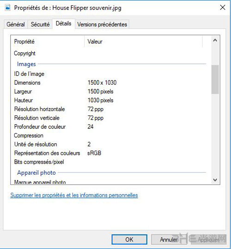The width and height of the screenshot is (231, 249).
Task: Click the vertical scrollbar thumb
Action: [x=215, y=79]
